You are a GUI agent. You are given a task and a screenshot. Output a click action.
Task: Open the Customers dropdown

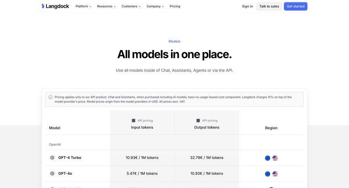click(131, 6)
